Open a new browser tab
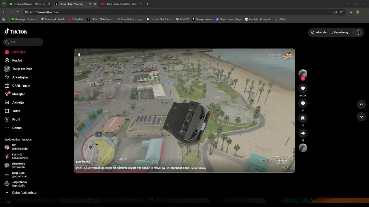 (x=148, y=4)
